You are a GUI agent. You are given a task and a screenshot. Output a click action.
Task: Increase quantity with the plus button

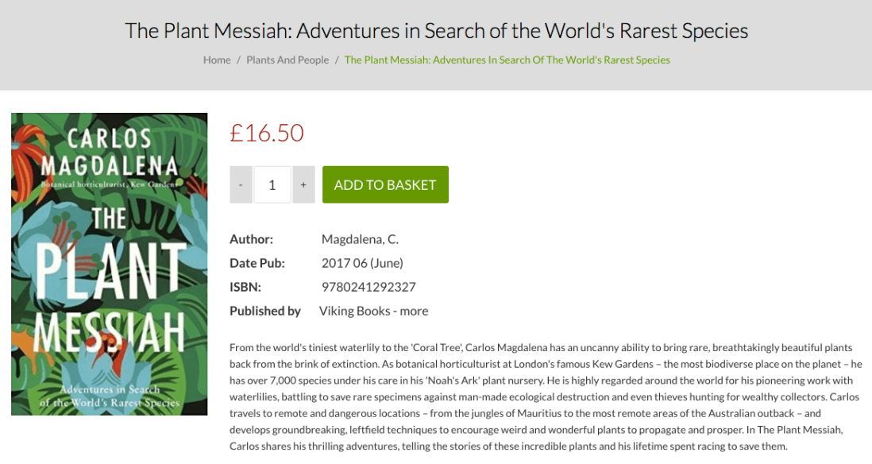tap(303, 185)
